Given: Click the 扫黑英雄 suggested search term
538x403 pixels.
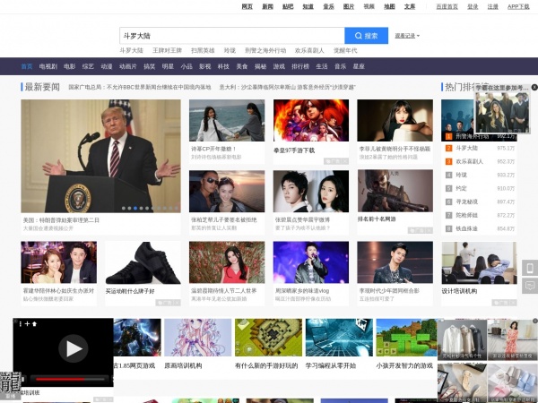Looking at the screenshot, I should click(203, 51).
